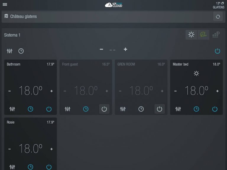Viewport: 227px width, 170px height.
Task: Click the Château glatens site name
Action: [x=23, y=17]
